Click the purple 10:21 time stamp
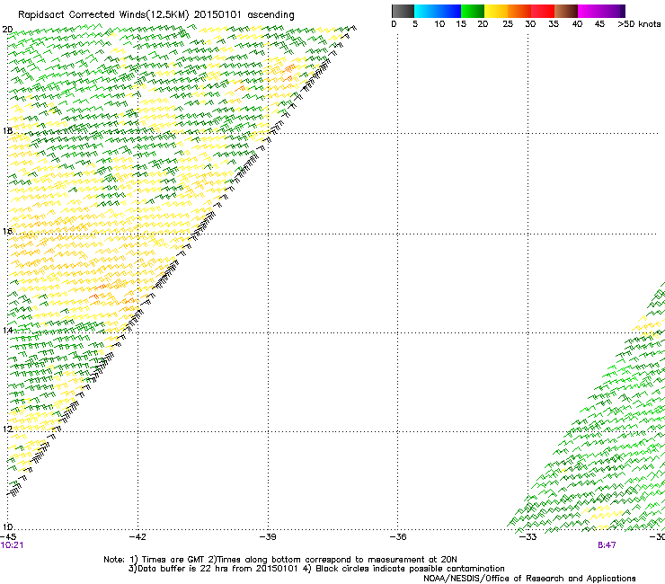This screenshot has width=665, height=584. click(x=12, y=545)
